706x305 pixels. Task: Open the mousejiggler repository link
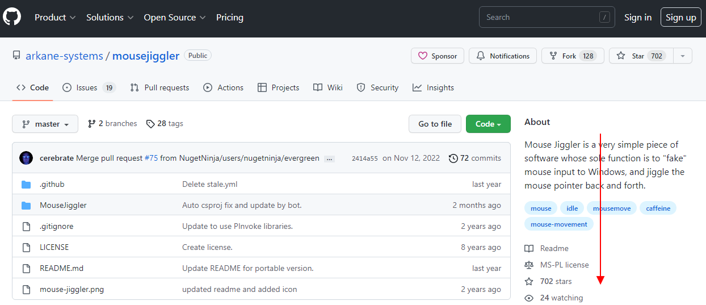coord(146,56)
